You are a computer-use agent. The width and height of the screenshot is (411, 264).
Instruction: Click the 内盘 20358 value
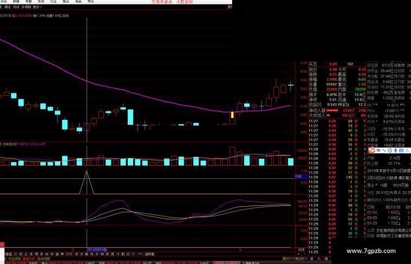click(x=360, y=89)
